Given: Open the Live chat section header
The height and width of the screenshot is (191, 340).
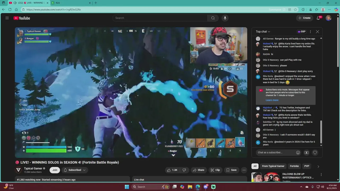Looking at the screenshot, I should [139, 180].
